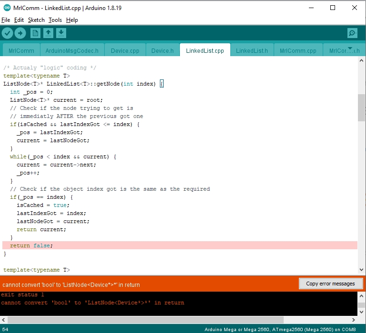Image resolution: width=366 pixels, height=333 pixels.
Task: Click the console scrollbar up arrow
Action: pos(361,296)
